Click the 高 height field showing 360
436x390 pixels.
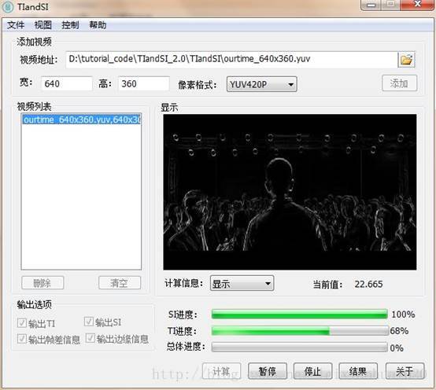(x=144, y=83)
